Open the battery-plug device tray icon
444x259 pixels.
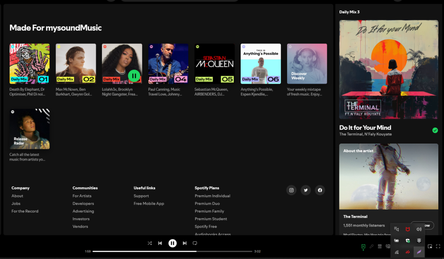click(396, 241)
